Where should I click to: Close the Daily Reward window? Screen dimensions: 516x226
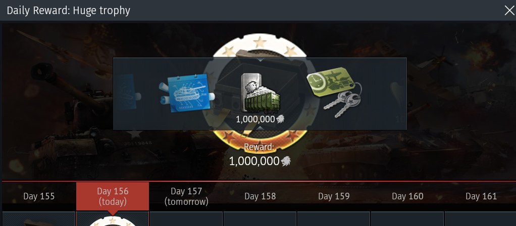(x=509, y=11)
